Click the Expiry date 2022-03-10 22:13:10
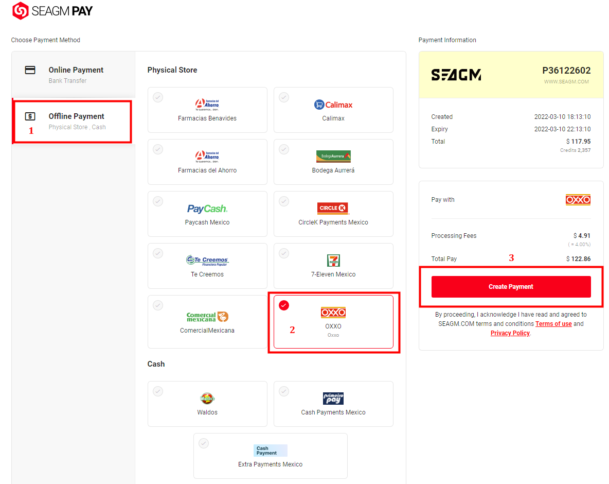The height and width of the screenshot is (484, 609). click(x=562, y=129)
